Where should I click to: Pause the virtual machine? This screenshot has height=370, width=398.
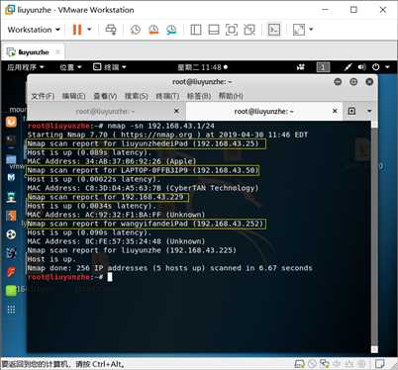click(77, 30)
